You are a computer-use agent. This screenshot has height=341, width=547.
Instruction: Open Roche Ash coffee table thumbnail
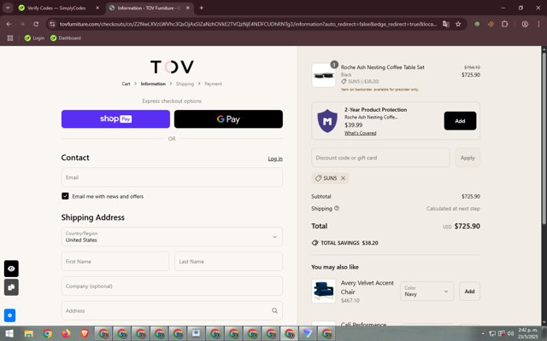[x=323, y=75]
